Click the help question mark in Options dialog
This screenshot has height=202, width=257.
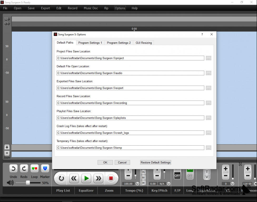(202, 34)
